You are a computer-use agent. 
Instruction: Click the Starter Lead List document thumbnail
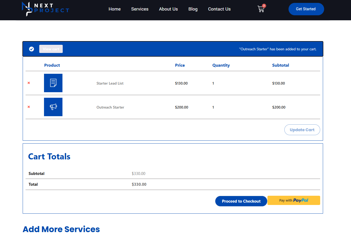[53, 83]
